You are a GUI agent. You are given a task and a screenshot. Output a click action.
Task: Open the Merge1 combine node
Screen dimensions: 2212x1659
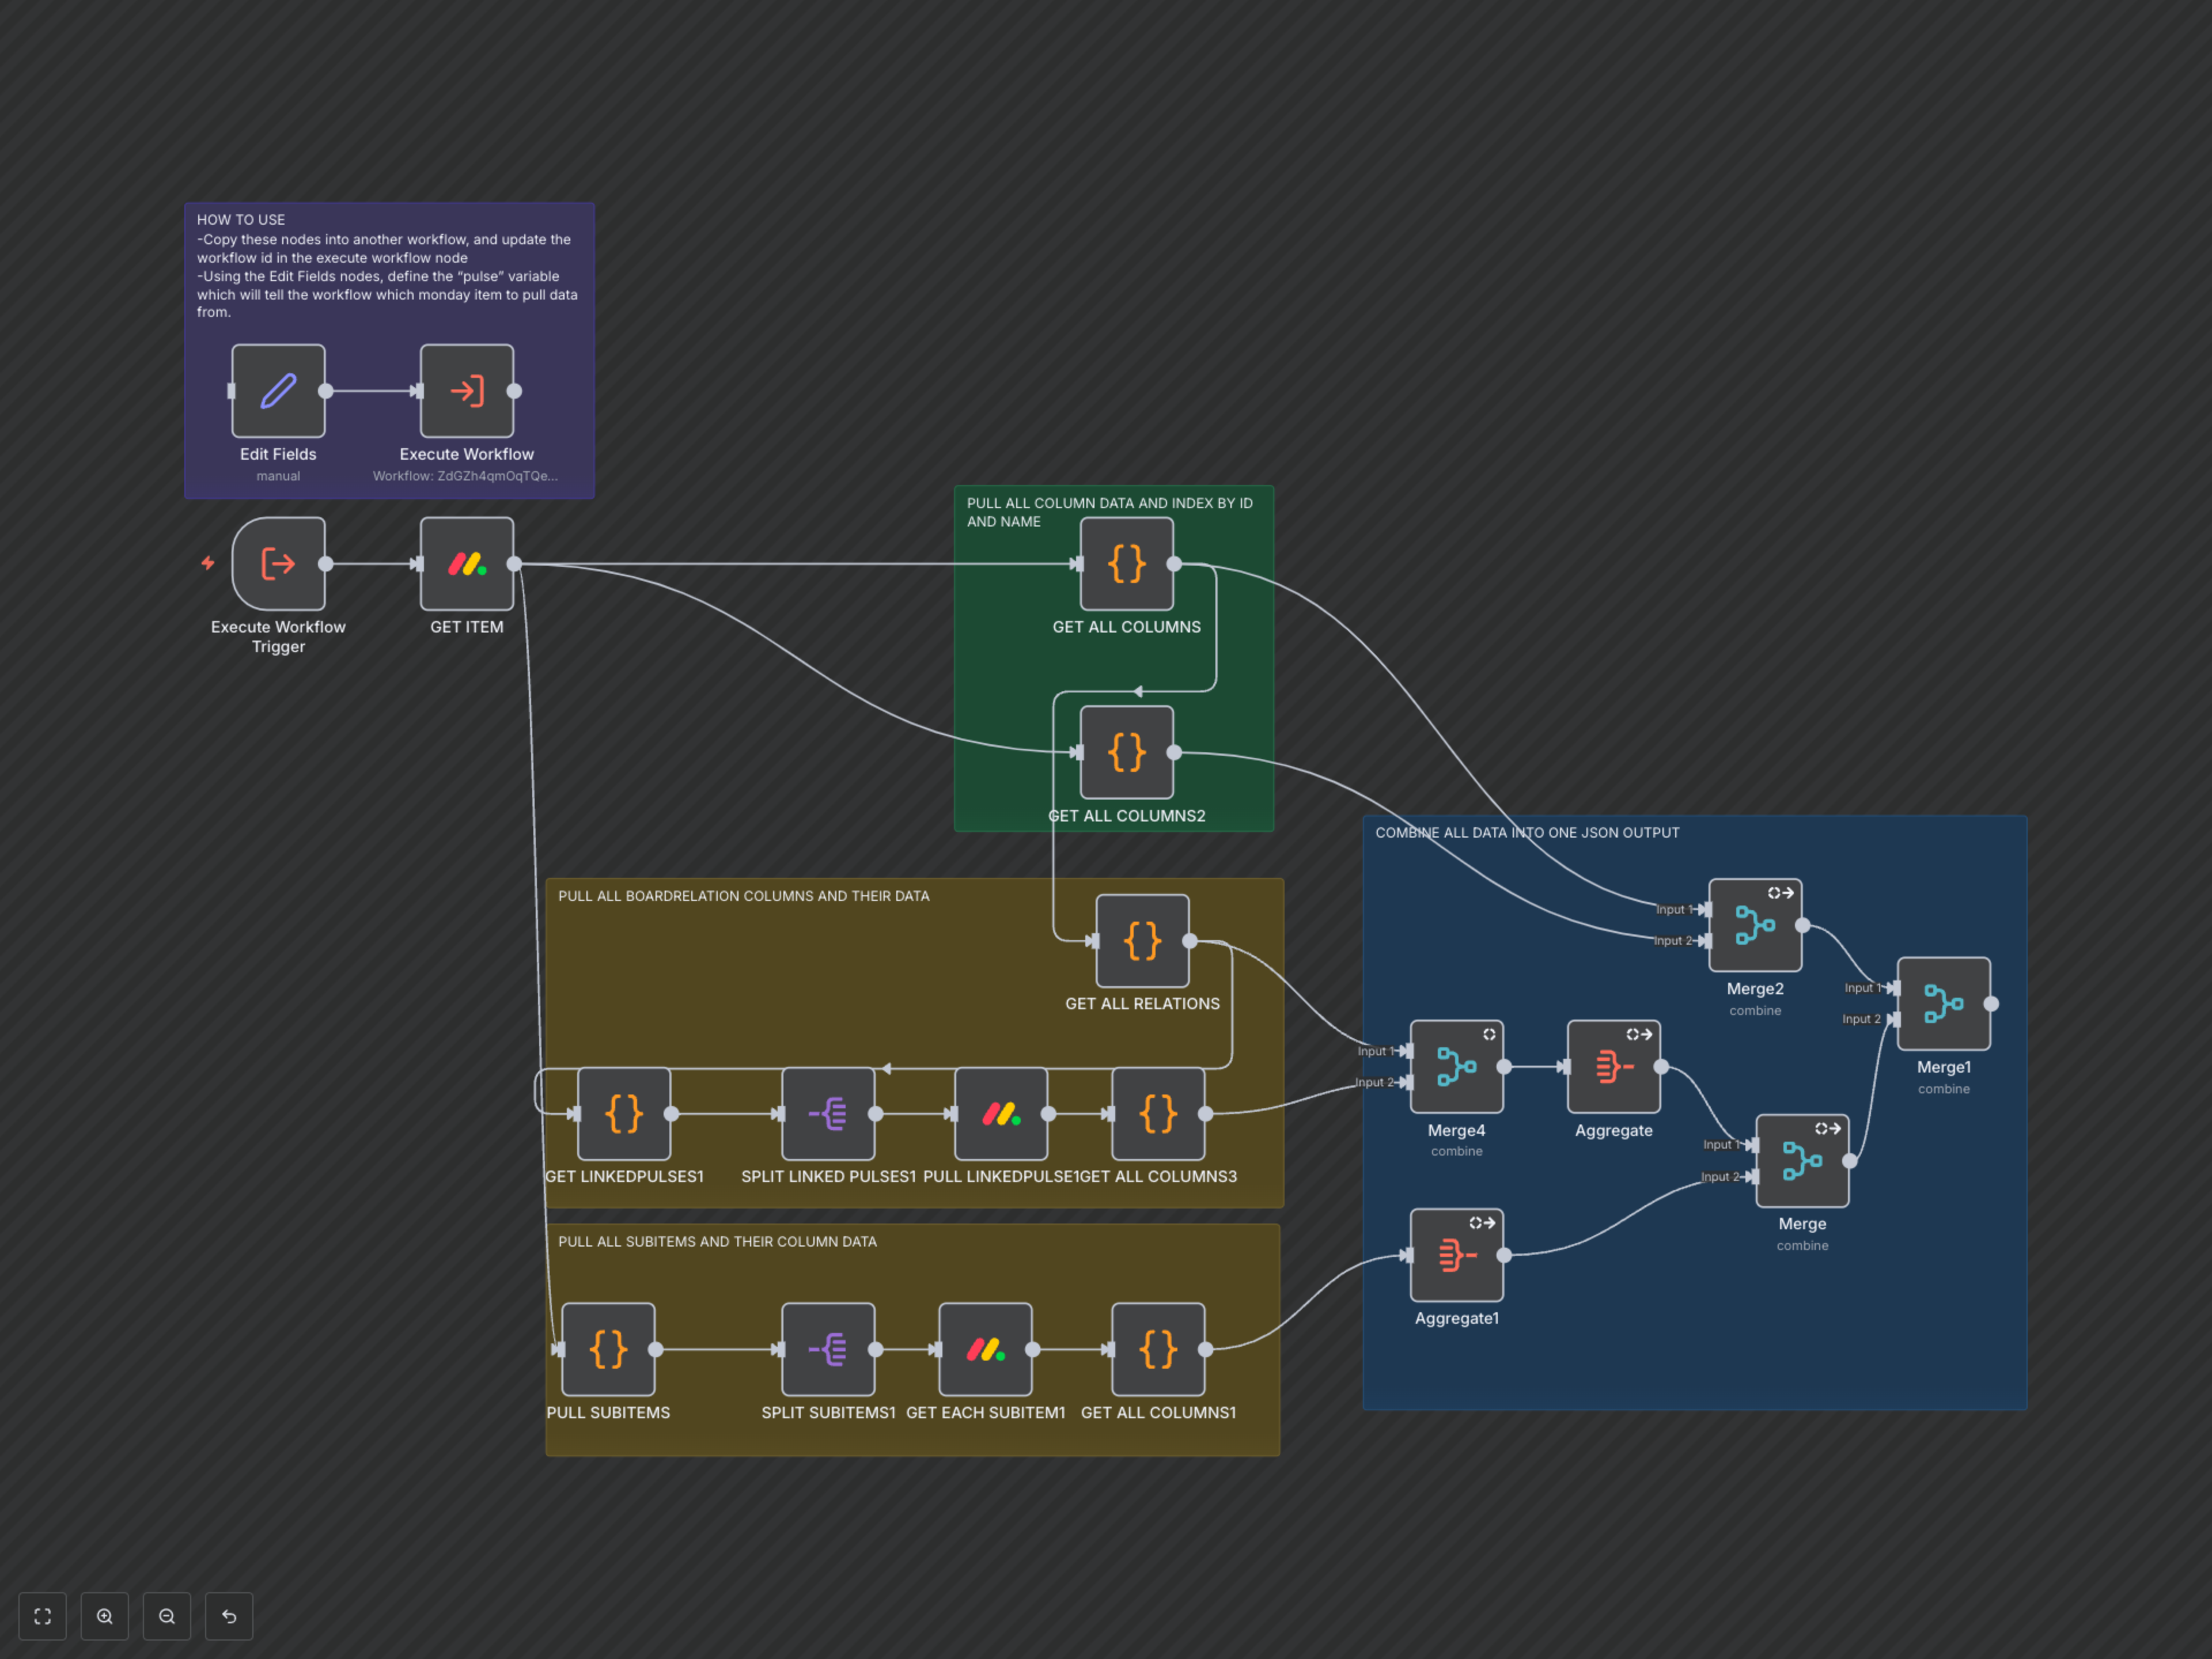(x=1943, y=1004)
